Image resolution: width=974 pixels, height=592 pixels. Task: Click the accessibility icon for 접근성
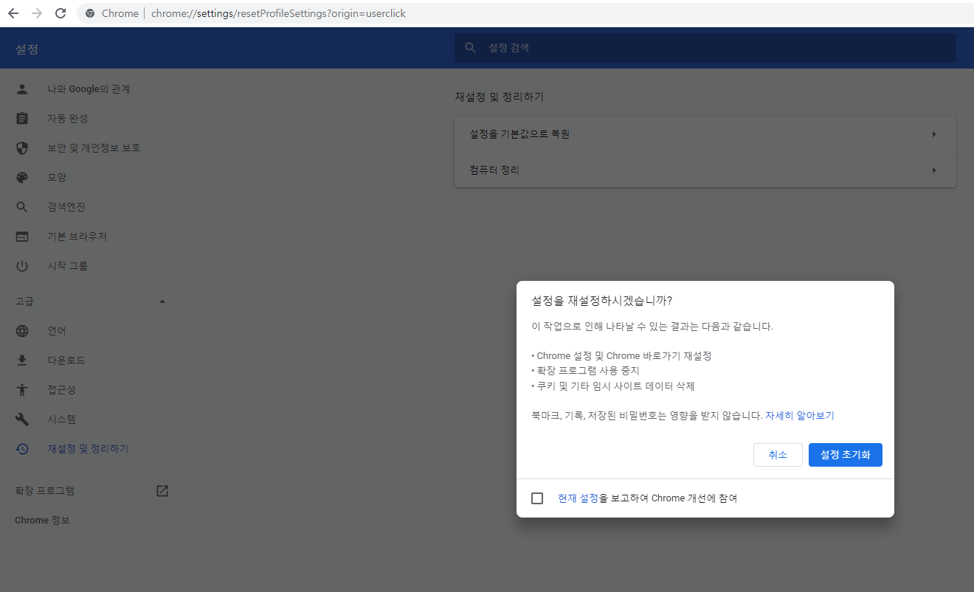[22, 390]
